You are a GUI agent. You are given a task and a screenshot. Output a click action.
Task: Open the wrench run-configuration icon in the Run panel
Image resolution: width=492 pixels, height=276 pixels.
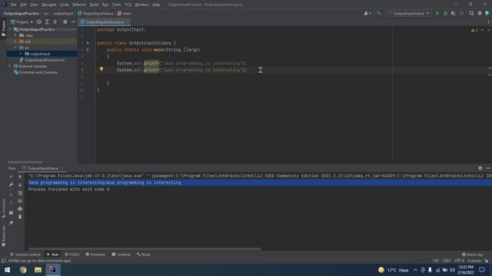click(x=11, y=185)
